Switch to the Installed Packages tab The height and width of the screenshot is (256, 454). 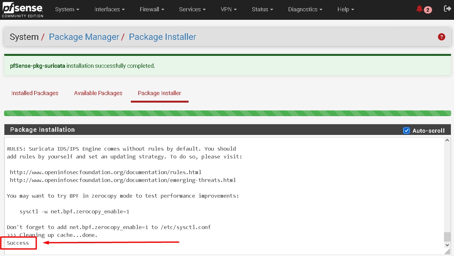coord(35,93)
